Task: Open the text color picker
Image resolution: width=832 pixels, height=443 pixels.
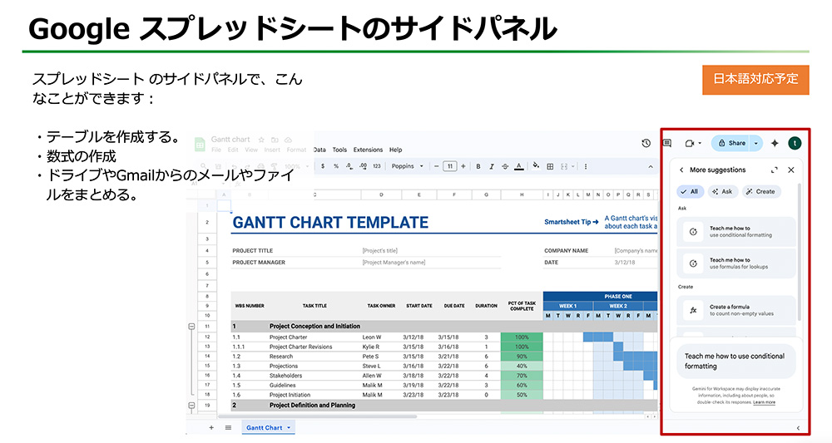Action: pos(519,166)
